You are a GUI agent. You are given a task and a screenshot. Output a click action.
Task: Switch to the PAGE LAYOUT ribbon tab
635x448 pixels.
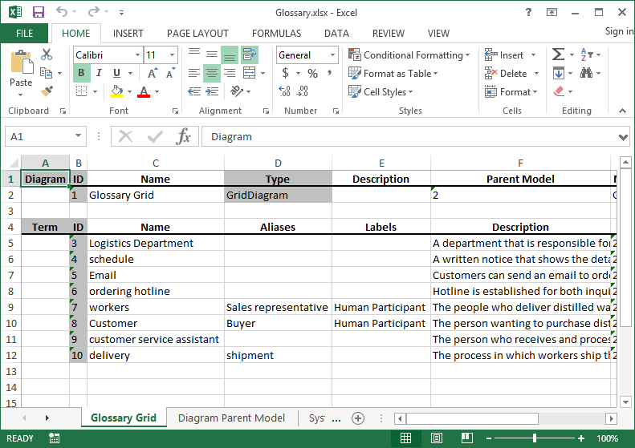point(197,33)
